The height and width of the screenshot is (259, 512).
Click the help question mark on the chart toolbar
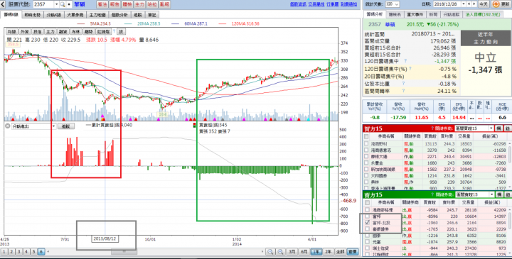click(114, 32)
